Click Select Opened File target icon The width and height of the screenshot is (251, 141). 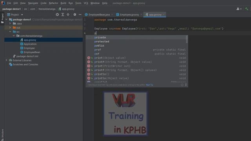[57, 14]
